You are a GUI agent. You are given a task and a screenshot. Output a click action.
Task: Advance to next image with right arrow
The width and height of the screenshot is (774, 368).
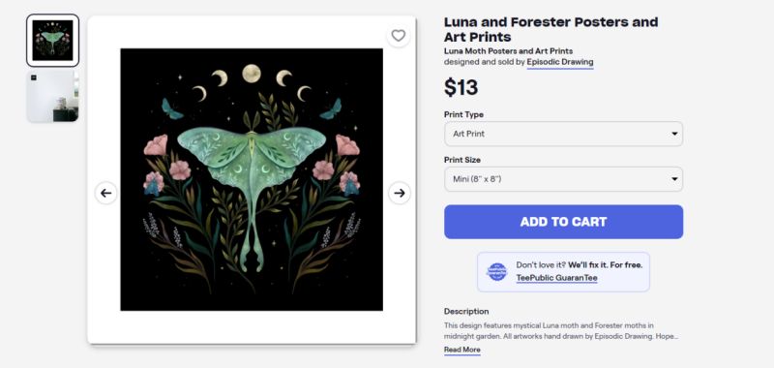400,193
